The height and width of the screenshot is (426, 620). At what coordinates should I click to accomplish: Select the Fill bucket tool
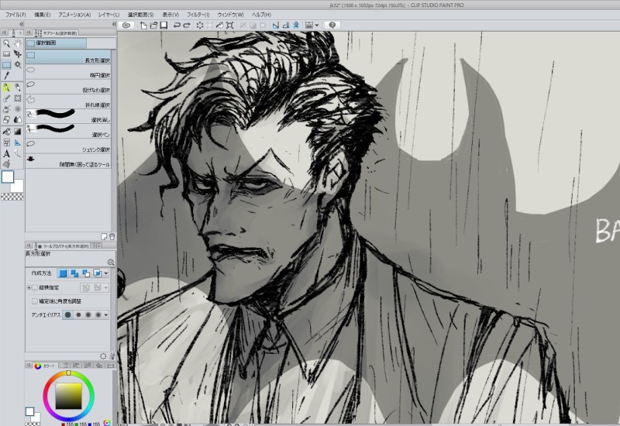[6, 132]
